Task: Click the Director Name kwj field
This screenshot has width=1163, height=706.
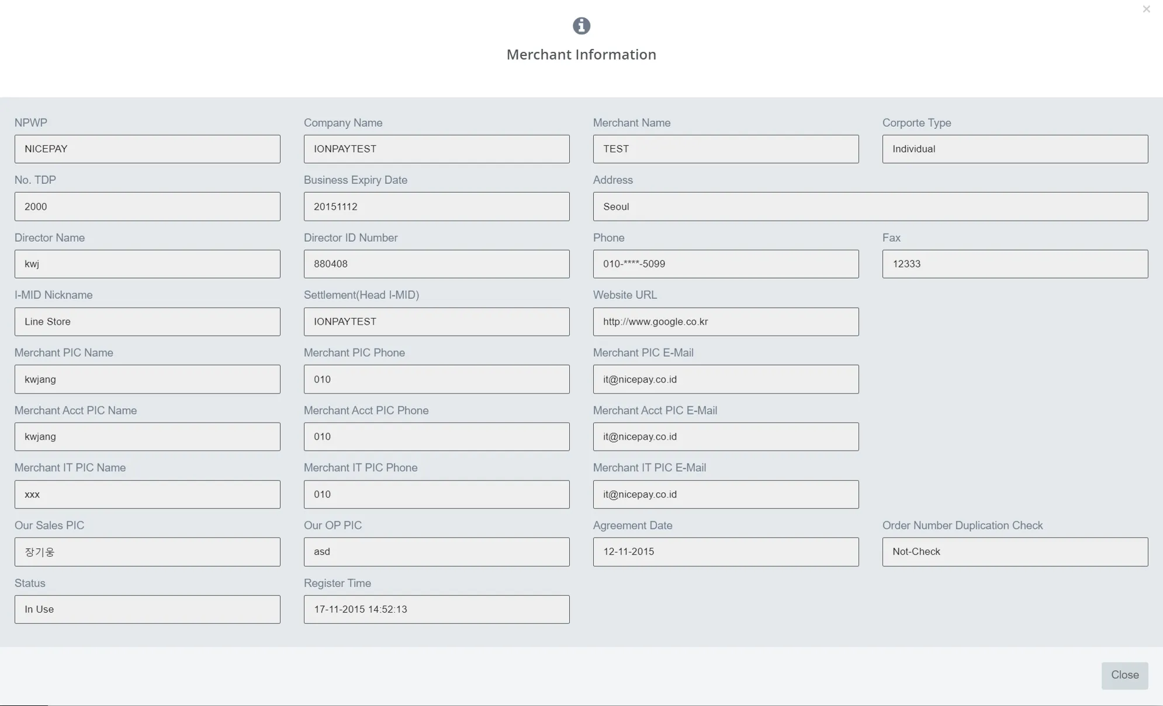Action: pyautogui.click(x=147, y=264)
